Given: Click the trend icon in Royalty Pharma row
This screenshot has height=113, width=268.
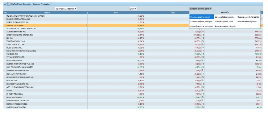Looking at the screenshot, I should point(203,74).
